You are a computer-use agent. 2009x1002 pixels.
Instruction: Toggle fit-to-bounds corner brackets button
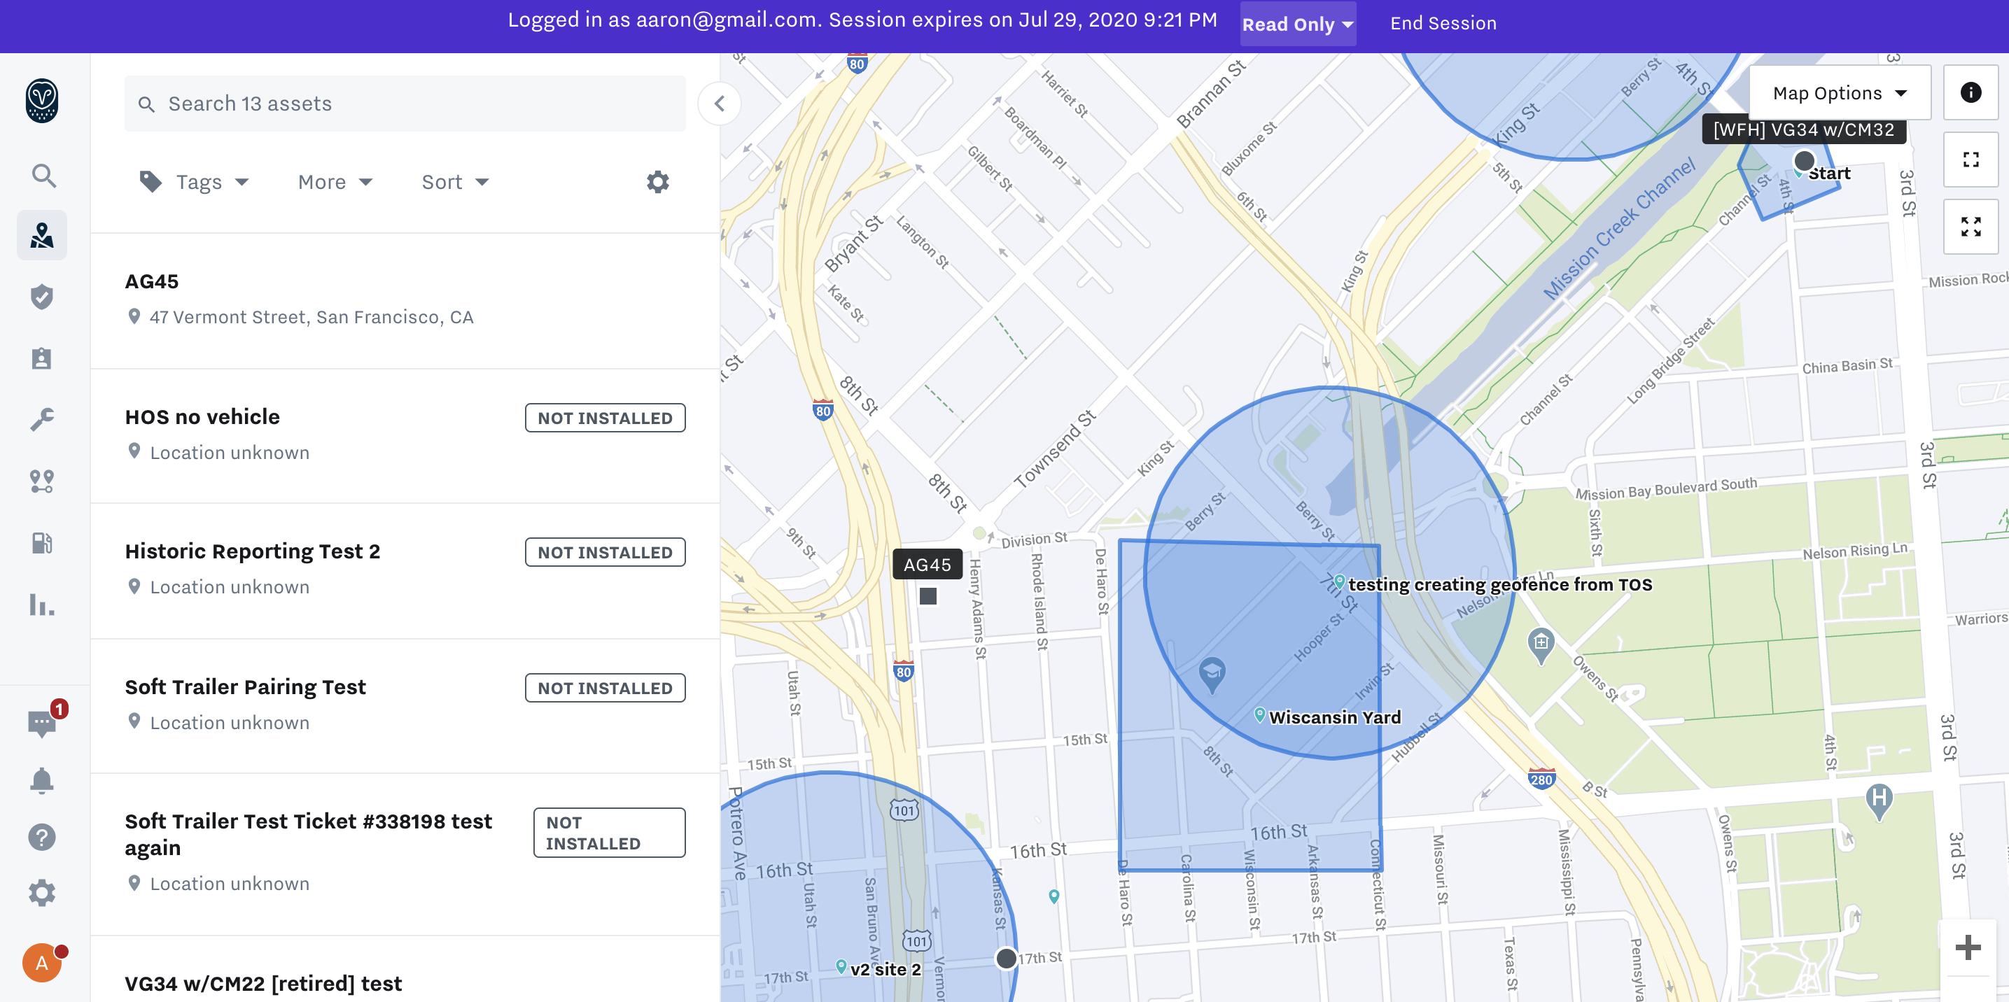(x=1970, y=160)
